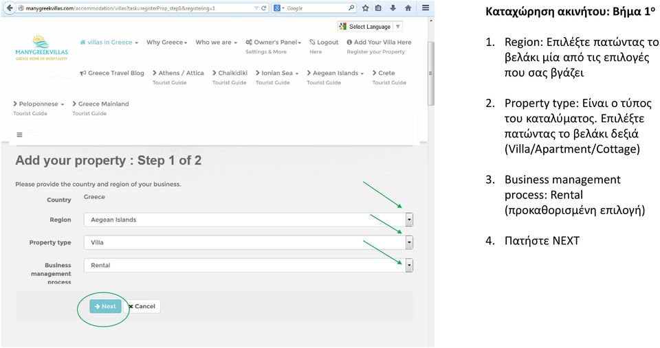The width and height of the screenshot is (660, 348).
Task: Open Greece Mainland tourist guide
Action: [100, 104]
